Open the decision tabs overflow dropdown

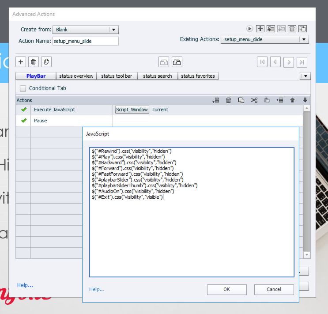tap(305, 76)
